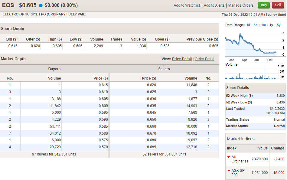Click buyer volume 13,188
287x180 pixels.
[55, 99]
